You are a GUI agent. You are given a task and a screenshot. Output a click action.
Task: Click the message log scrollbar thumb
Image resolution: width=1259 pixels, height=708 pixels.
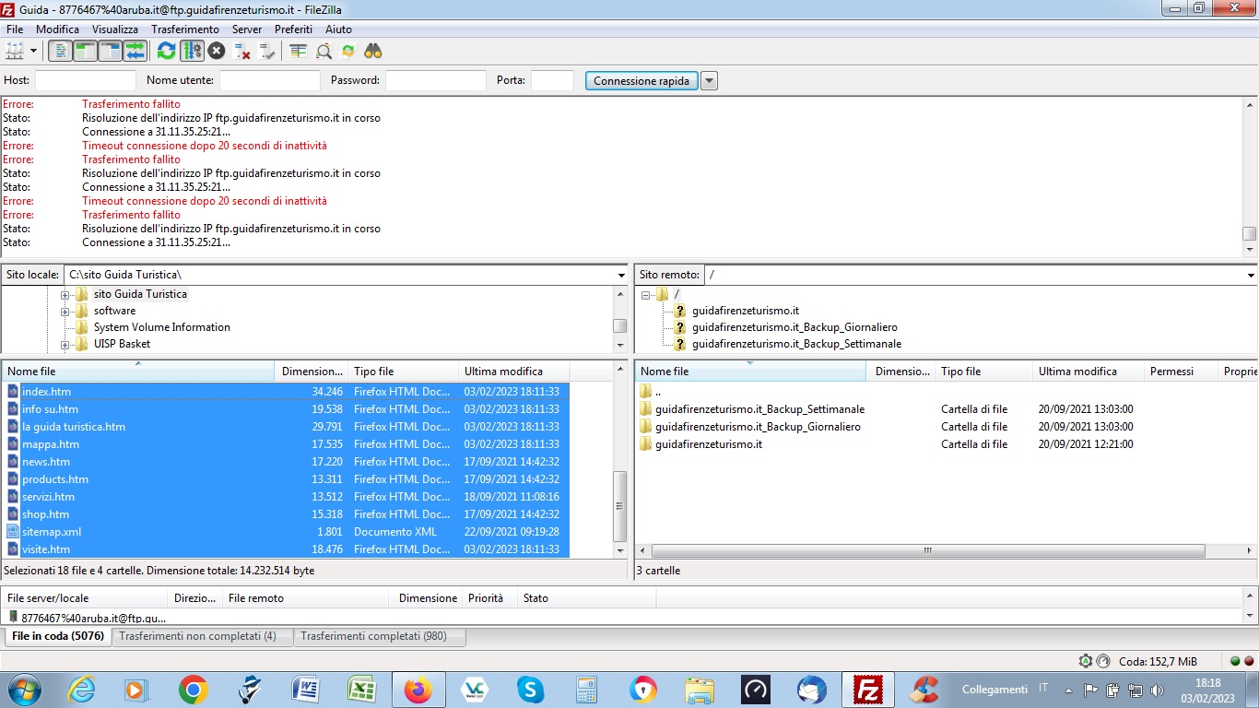1250,233
